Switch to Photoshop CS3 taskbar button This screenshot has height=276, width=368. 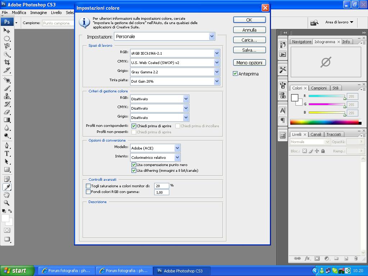click(x=181, y=271)
